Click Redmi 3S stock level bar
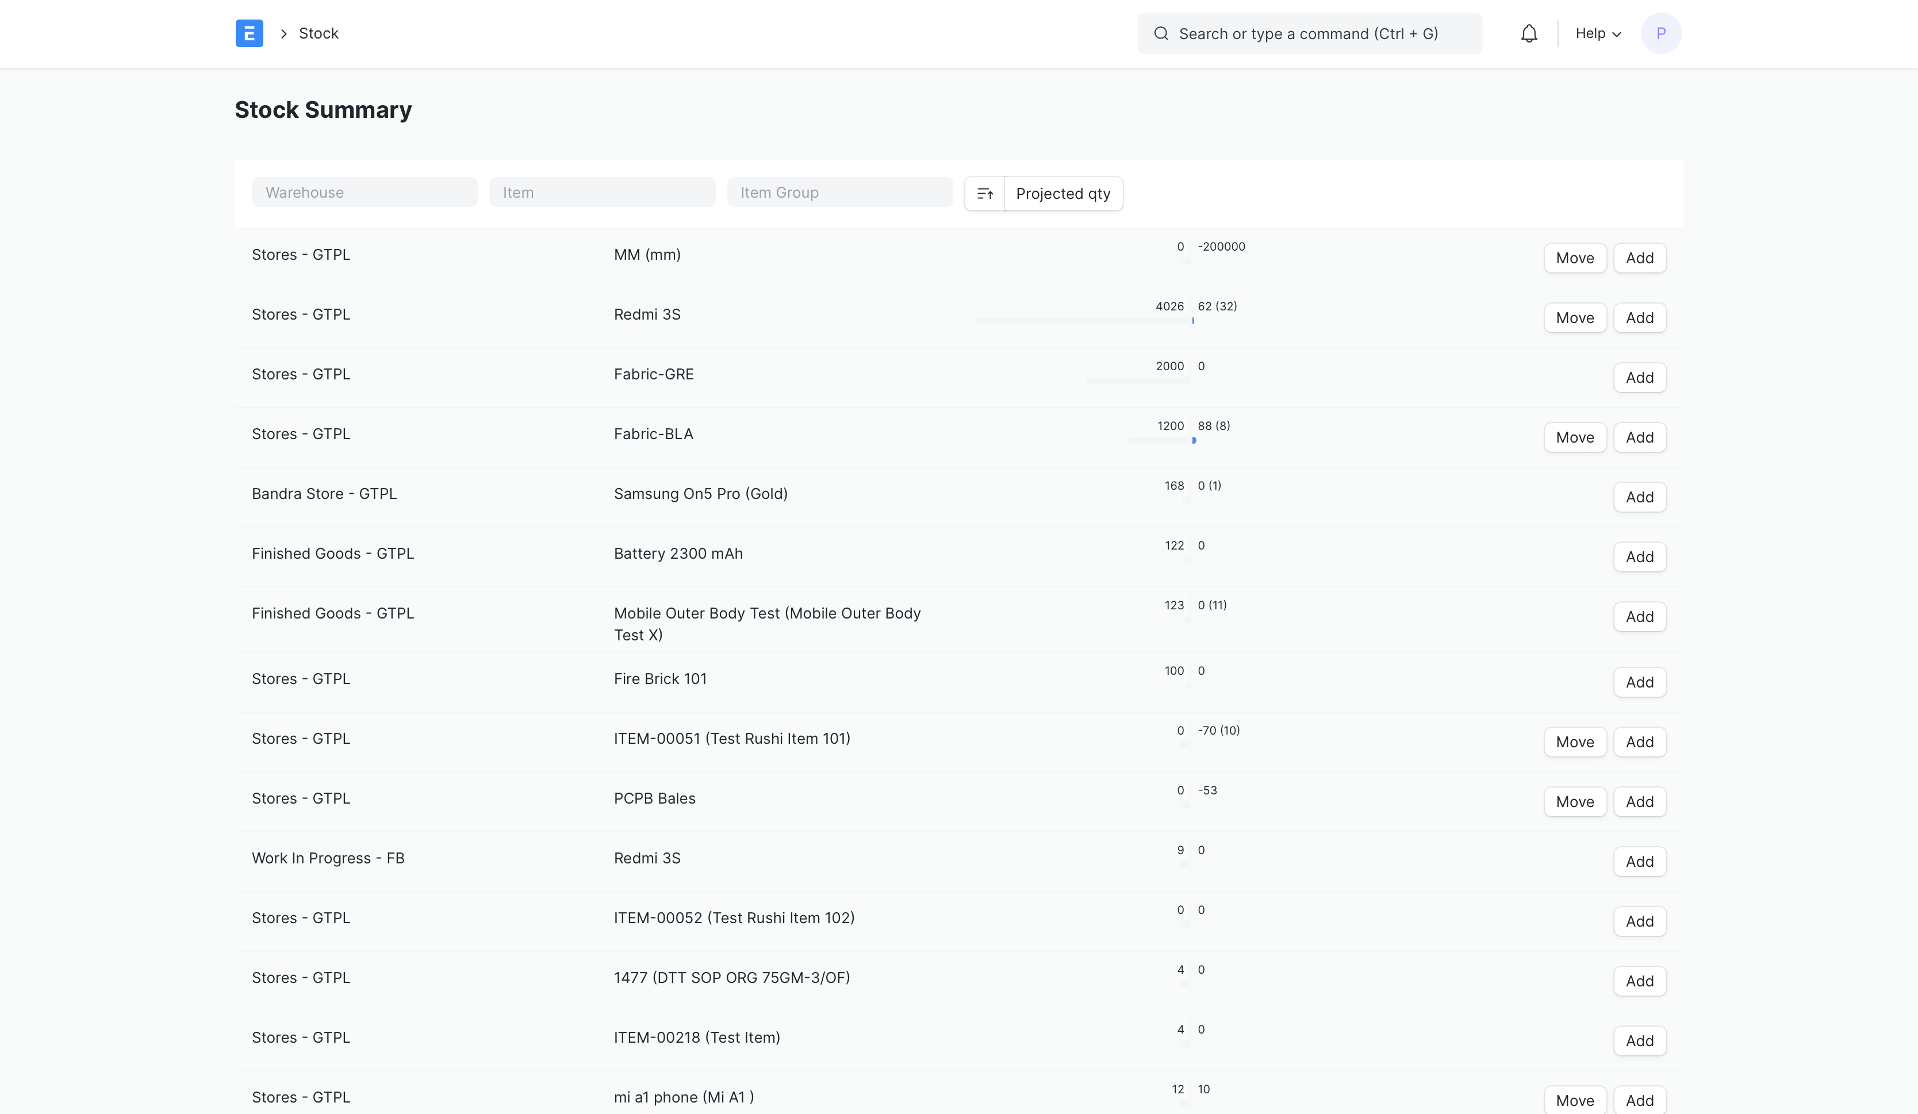Screen dimensions: 1918x1114 (x=1084, y=321)
